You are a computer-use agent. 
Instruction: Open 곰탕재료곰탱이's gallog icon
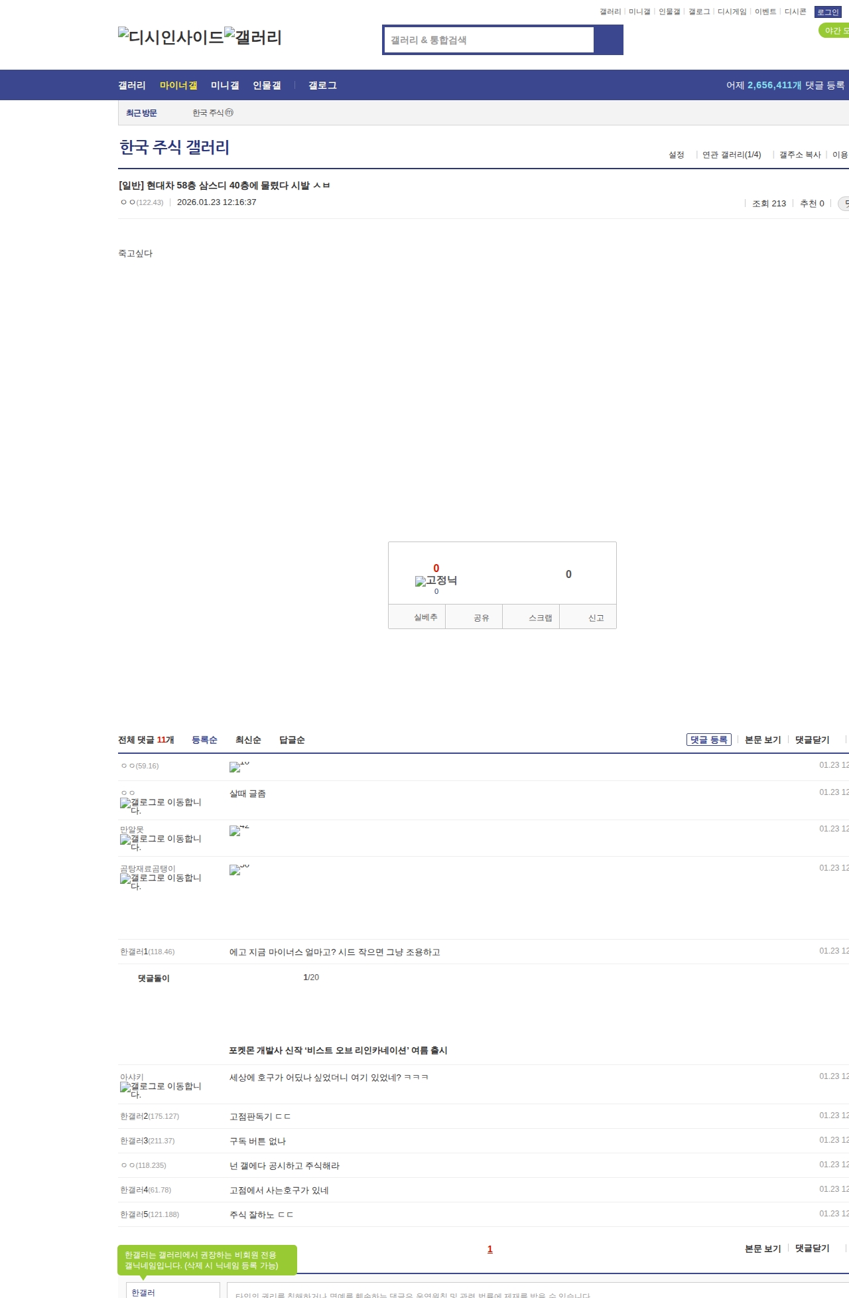(161, 882)
